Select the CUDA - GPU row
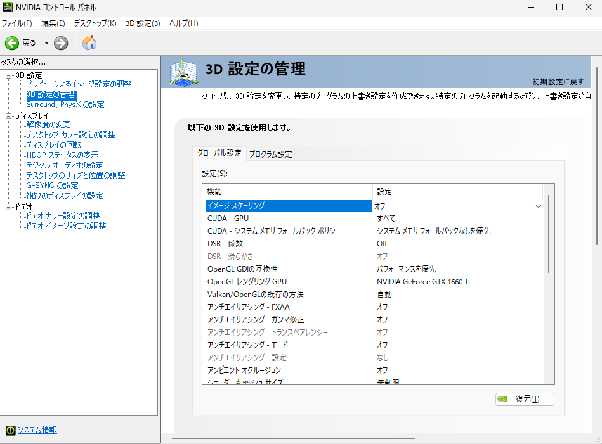Viewport: 602px width, 444px height. [374, 219]
